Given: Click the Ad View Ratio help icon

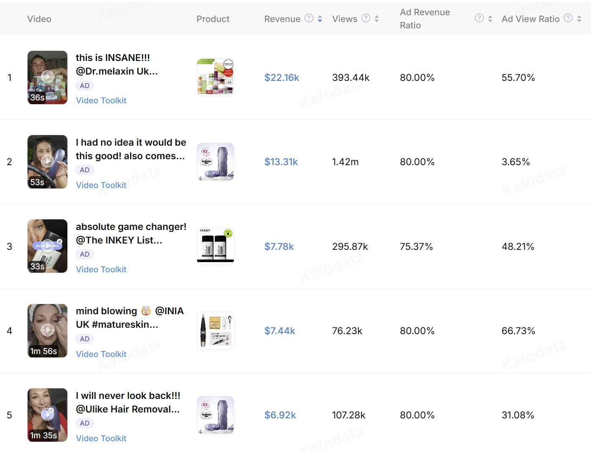Looking at the screenshot, I should pyautogui.click(x=568, y=18).
